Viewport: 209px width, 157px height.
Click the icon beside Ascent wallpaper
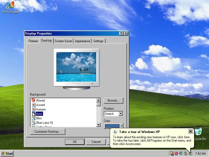[34, 105]
